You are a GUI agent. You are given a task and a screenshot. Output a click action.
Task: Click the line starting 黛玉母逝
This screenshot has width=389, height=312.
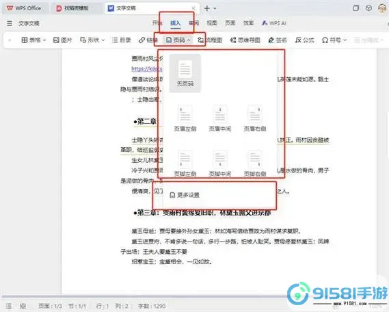216,231
